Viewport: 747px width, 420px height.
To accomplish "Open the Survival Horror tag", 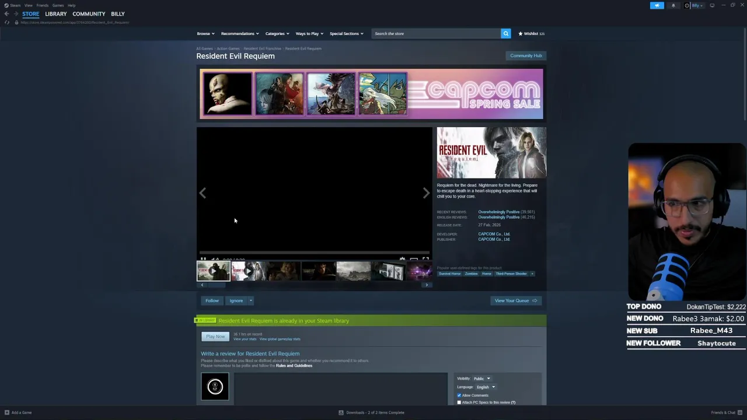I will tap(450, 274).
